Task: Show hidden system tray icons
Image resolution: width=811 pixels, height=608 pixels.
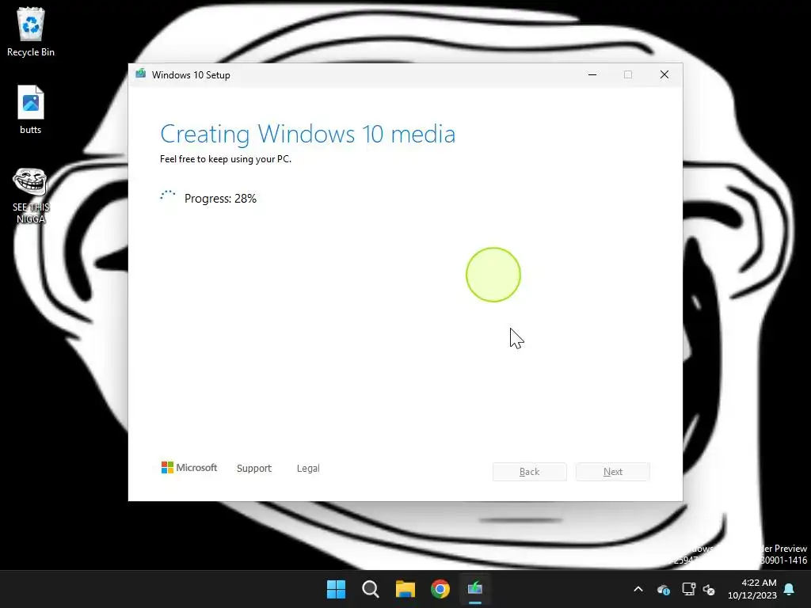Action: click(638, 589)
